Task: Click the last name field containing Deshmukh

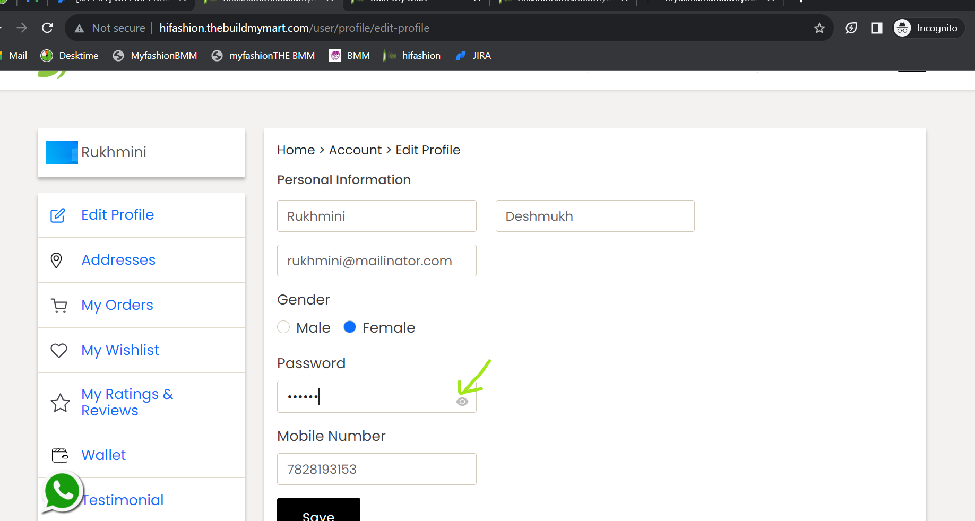Action: tap(595, 216)
